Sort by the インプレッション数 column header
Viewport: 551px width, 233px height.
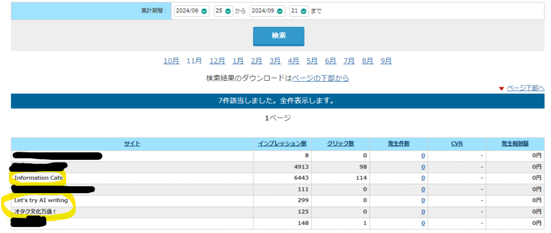click(x=282, y=144)
